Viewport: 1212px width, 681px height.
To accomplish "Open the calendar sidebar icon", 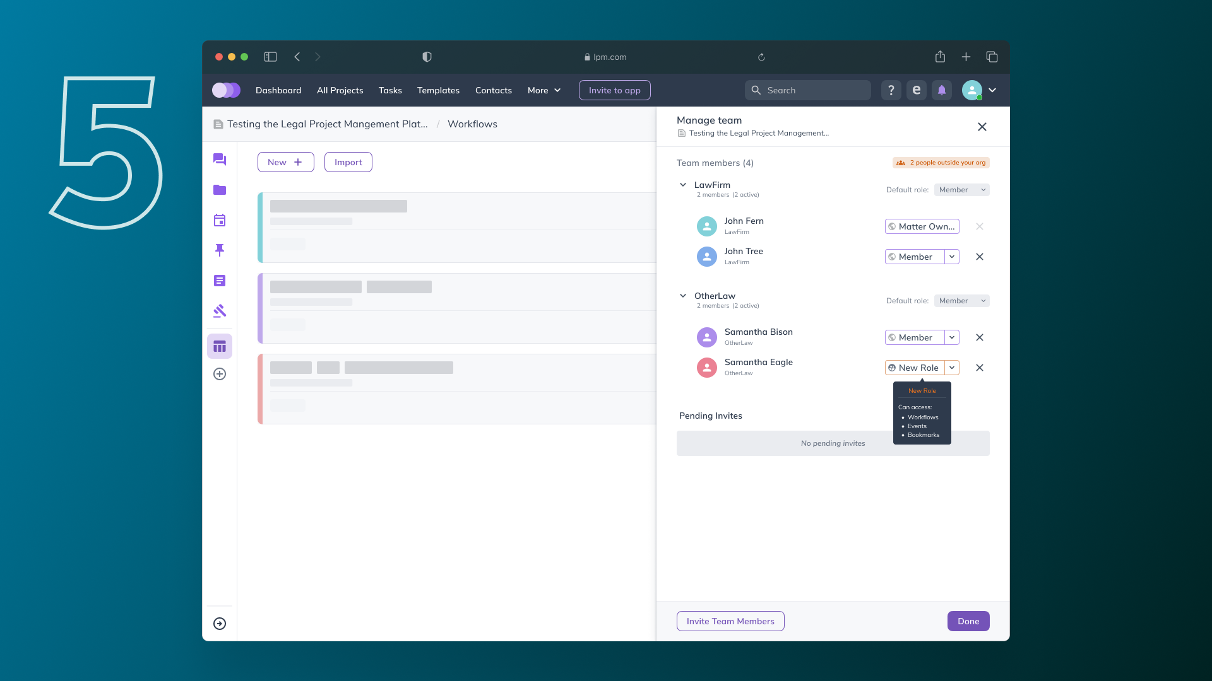I will click(219, 220).
